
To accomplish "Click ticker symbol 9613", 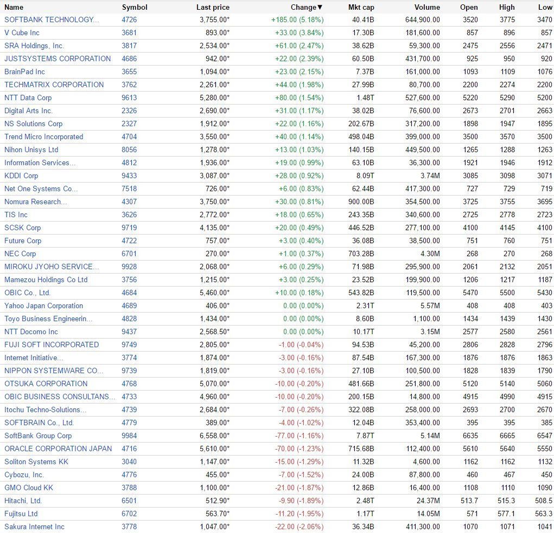I will click(129, 97).
